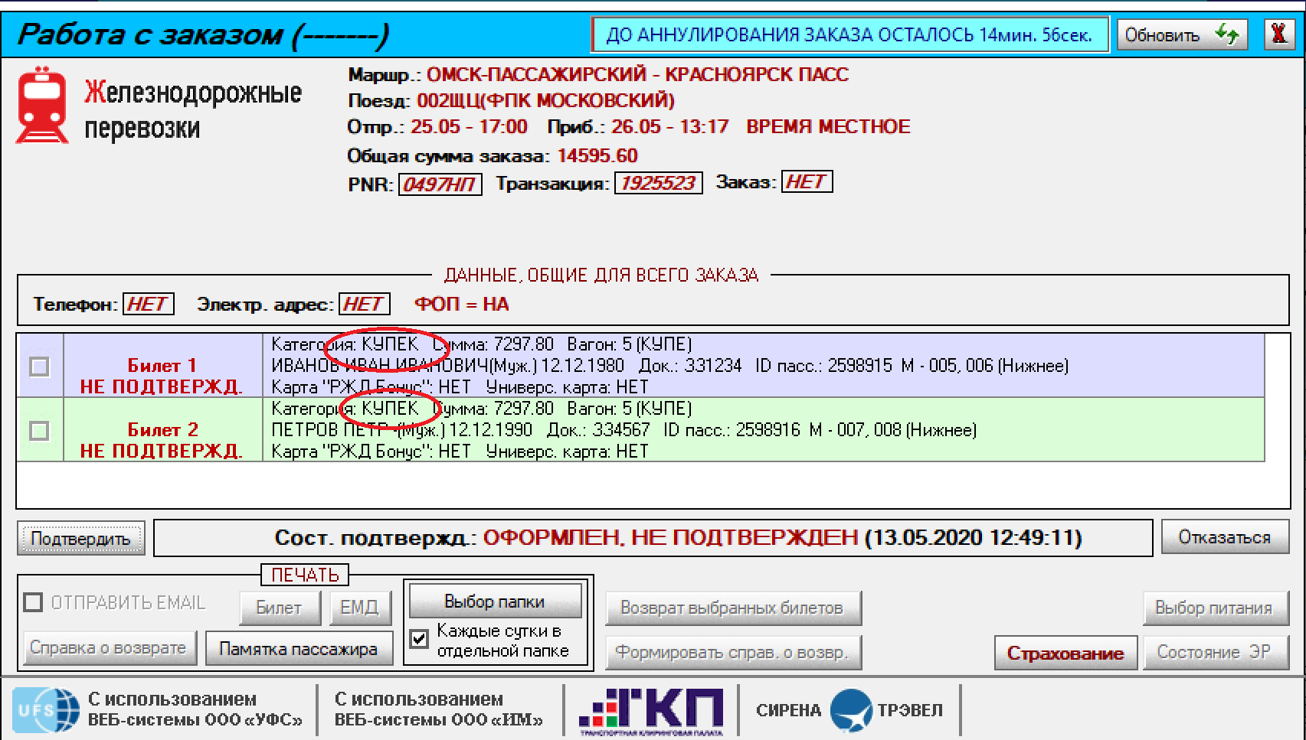This screenshot has width=1306, height=740.
Task: Select the Билет 2 НЕ ПОДТВЕРЖД. label
Action: click(x=162, y=440)
